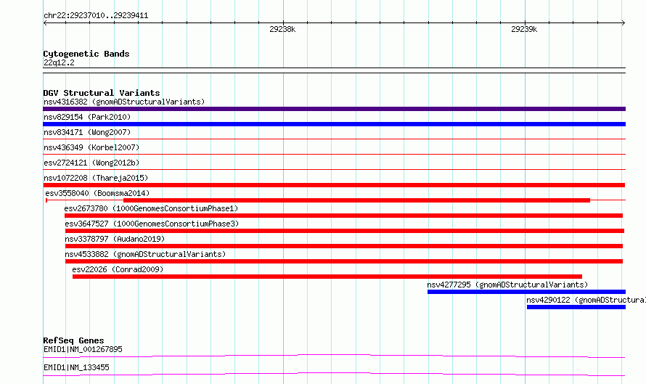The width and height of the screenshot is (646, 384).
Task: Select the DGV Structural Variants track title
Action: (x=102, y=93)
